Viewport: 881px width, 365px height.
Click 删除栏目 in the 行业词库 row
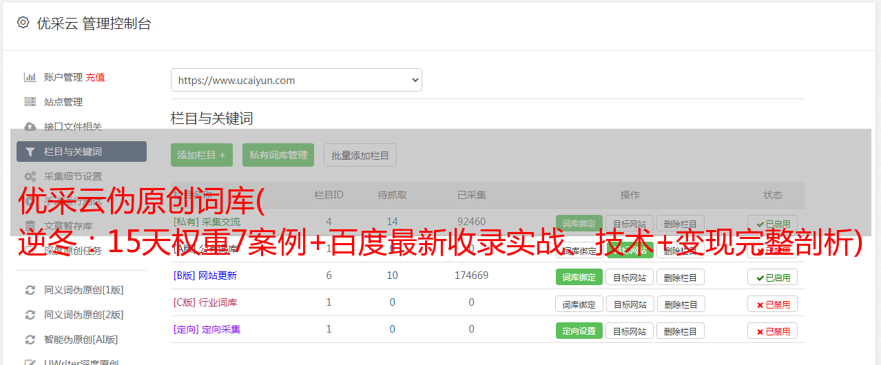click(x=681, y=304)
